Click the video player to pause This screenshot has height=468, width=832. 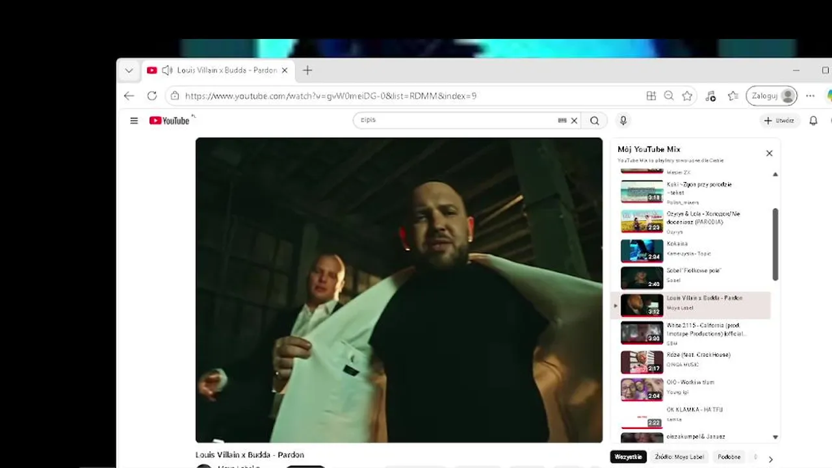coord(399,290)
